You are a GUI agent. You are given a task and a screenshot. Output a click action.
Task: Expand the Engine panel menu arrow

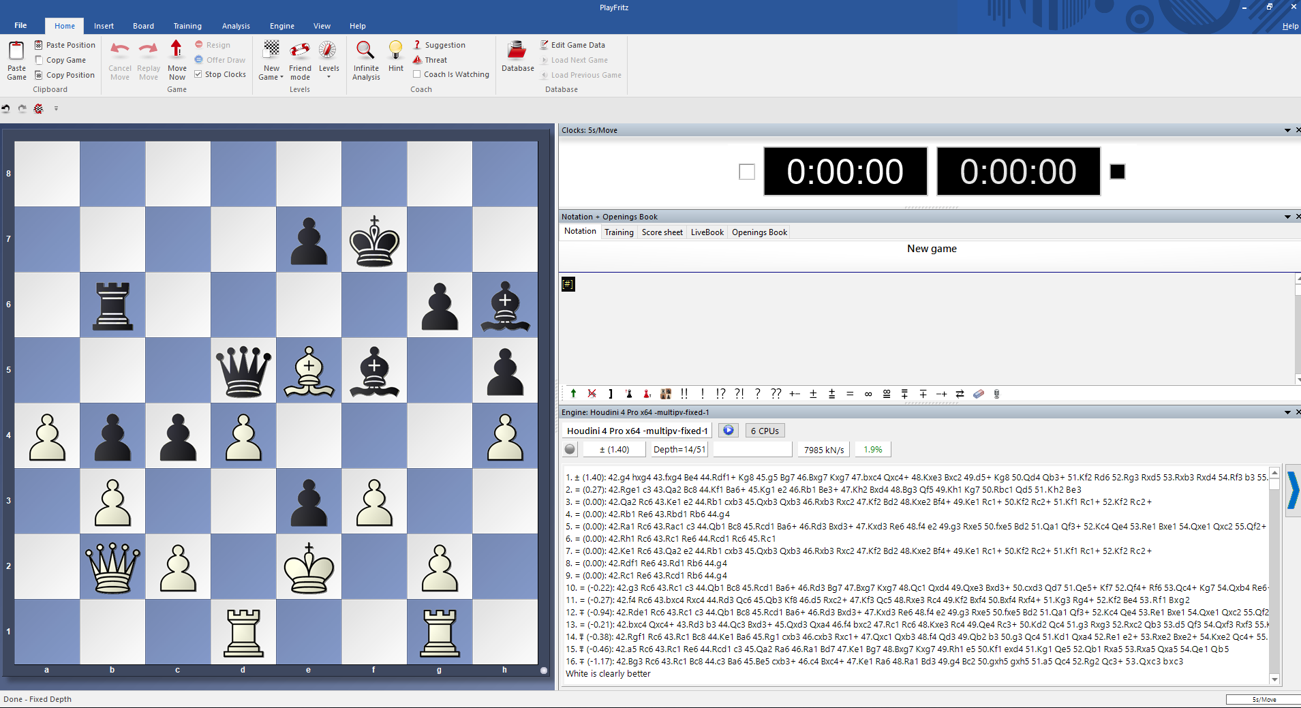pyautogui.click(x=1287, y=412)
